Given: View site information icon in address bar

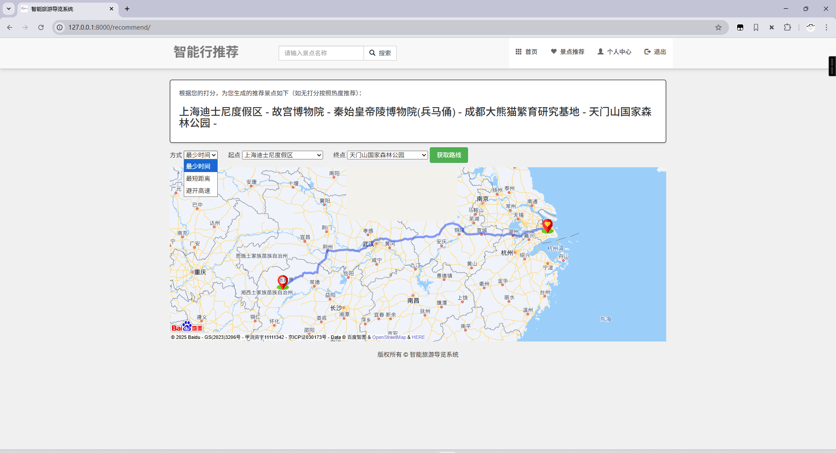Looking at the screenshot, I should [x=60, y=27].
